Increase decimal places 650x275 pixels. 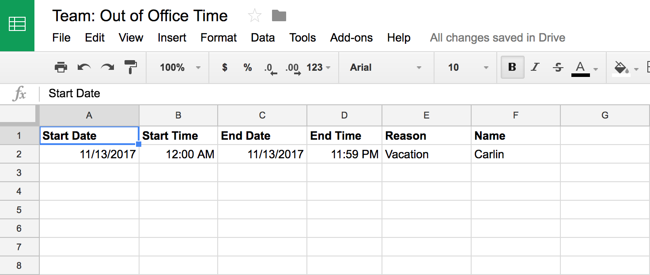(293, 68)
